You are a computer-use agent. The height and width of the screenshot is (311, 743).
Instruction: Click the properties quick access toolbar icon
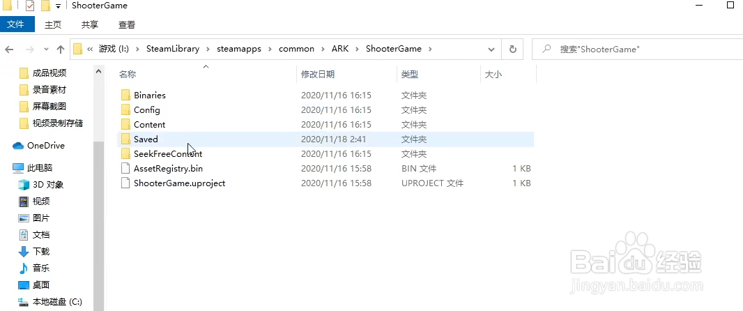coord(30,6)
